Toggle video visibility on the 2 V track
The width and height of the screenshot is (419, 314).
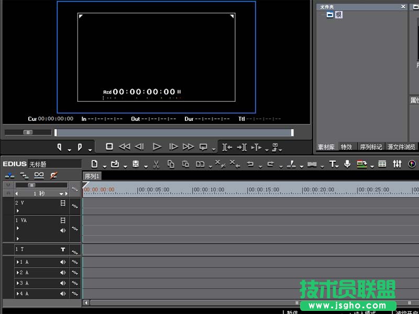click(x=62, y=204)
